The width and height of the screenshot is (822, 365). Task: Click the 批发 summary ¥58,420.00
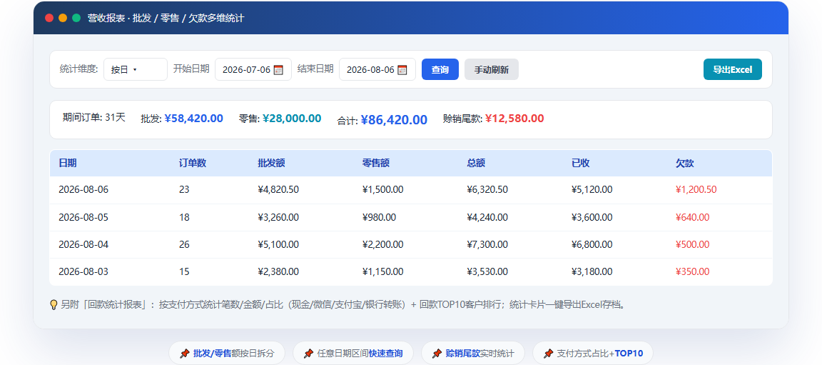tap(193, 119)
